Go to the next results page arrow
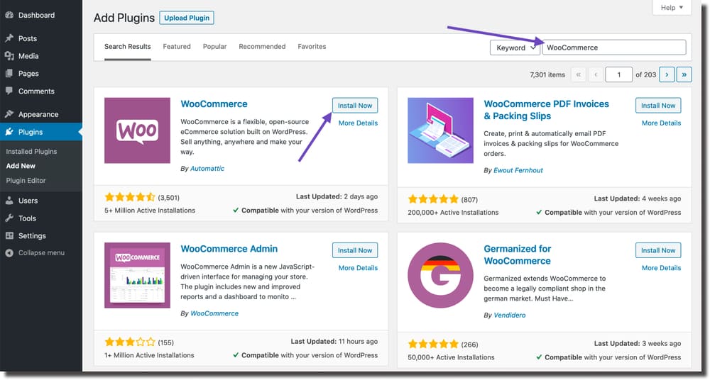The width and height of the screenshot is (710, 380). click(667, 74)
